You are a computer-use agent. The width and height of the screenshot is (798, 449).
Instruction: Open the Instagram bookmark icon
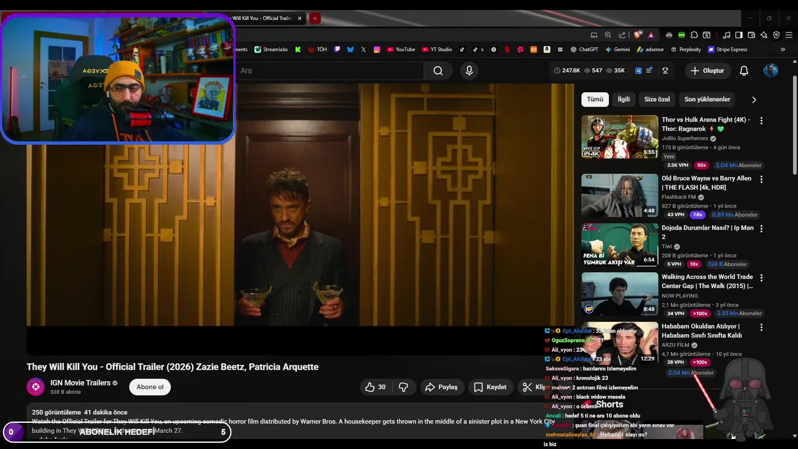click(377, 49)
